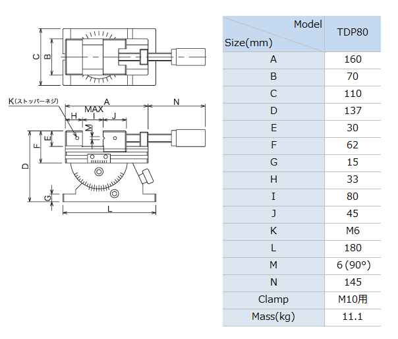Click dimension letter A above the side view
This screenshot has height=339, width=398.
[107, 102]
